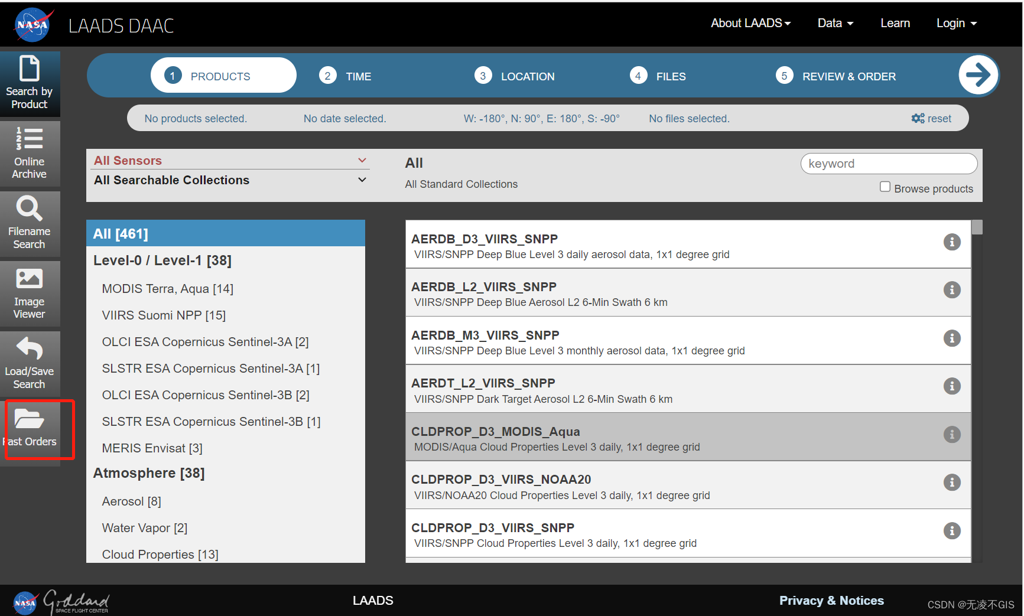The image size is (1024, 616).
Task: Open the About LAADS menu
Action: point(750,23)
